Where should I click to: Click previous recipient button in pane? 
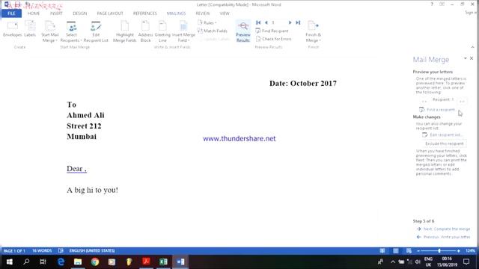(x=424, y=100)
